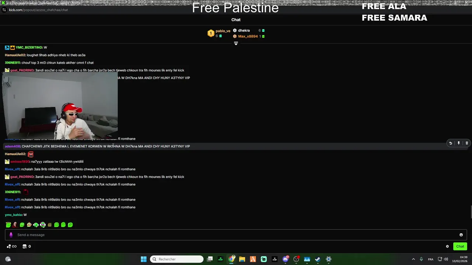Viewport: 472px width, 265px height.
Task: Open dhekra leaderboard entry
Action: click(244, 31)
